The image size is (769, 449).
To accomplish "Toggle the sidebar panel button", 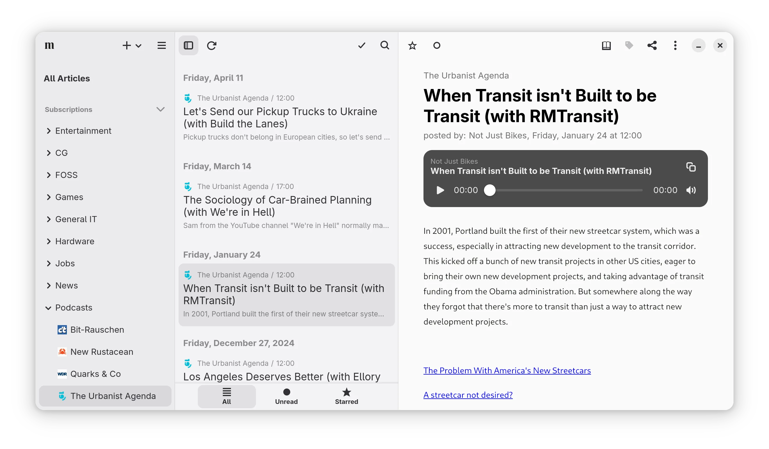I will click(188, 46).
